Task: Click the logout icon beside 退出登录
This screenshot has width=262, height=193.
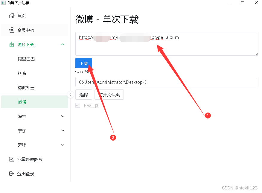Action: [12, 174]
